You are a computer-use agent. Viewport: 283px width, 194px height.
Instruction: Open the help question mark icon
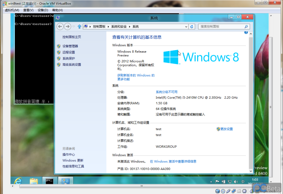point(246,32)
